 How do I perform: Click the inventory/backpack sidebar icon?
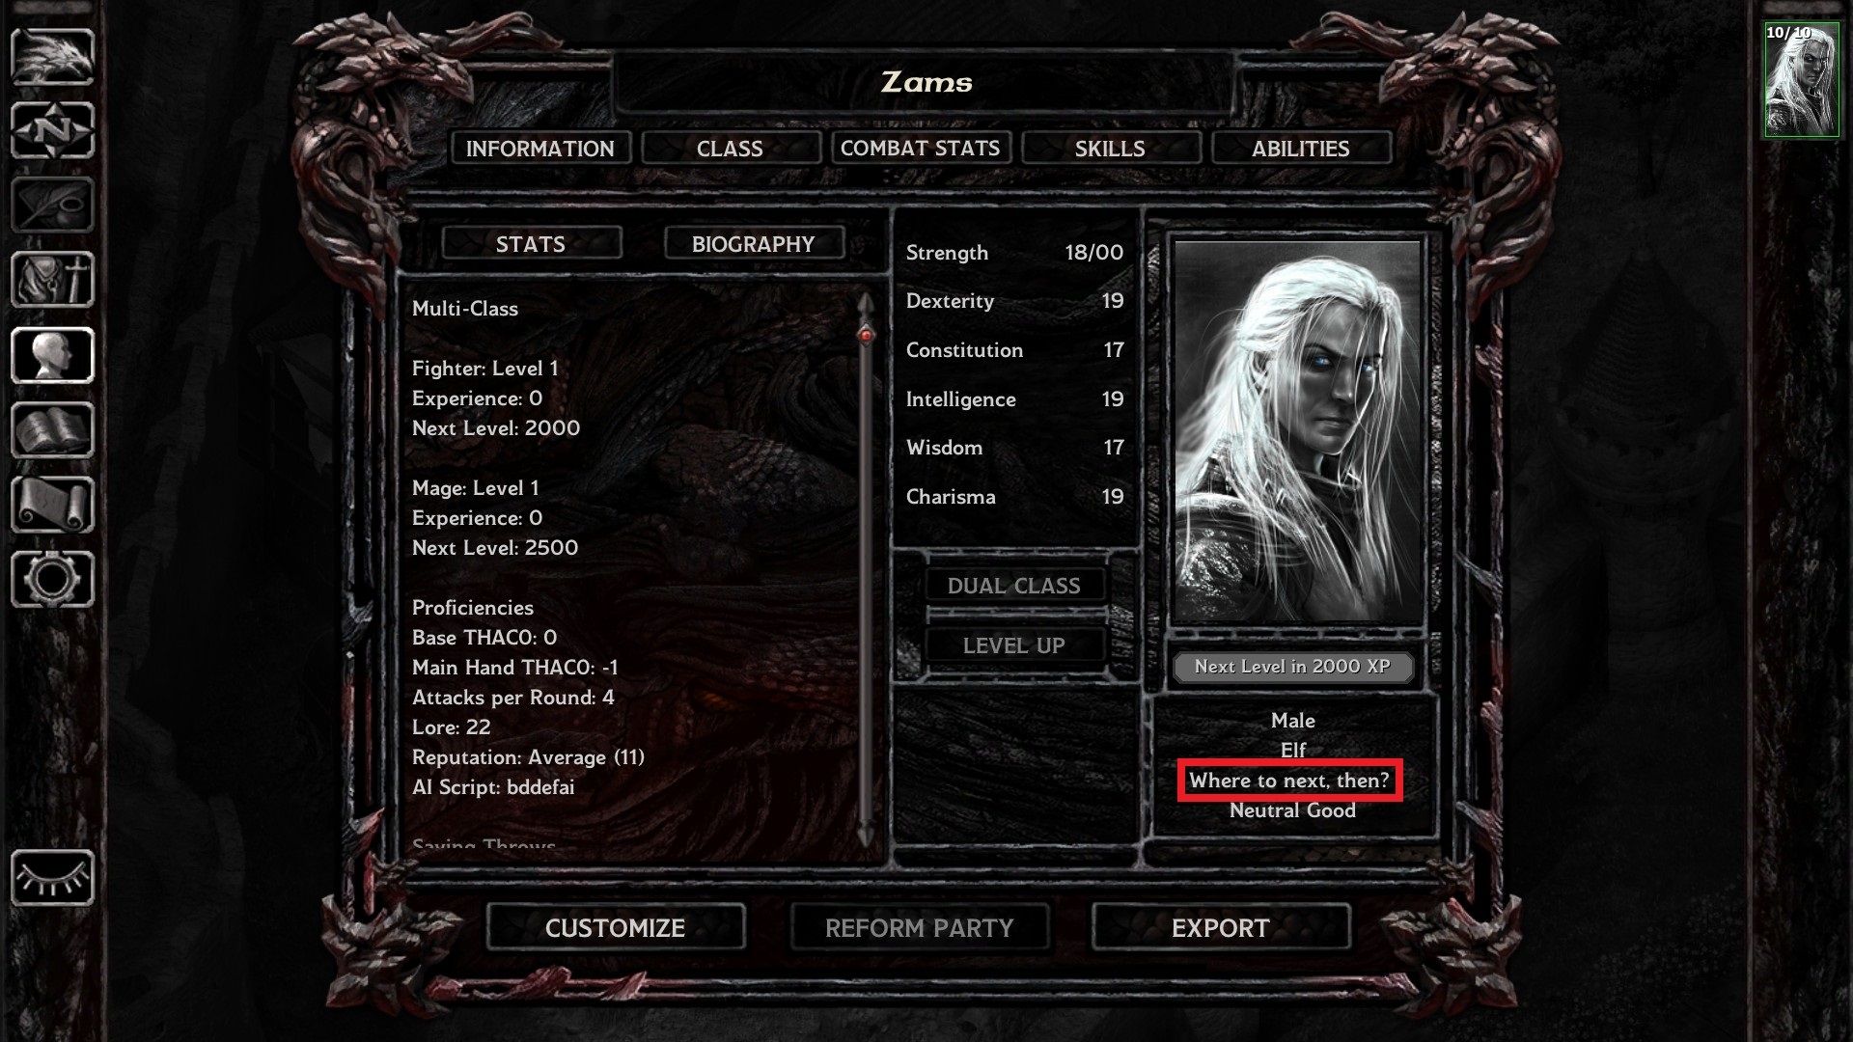point(53,281)
